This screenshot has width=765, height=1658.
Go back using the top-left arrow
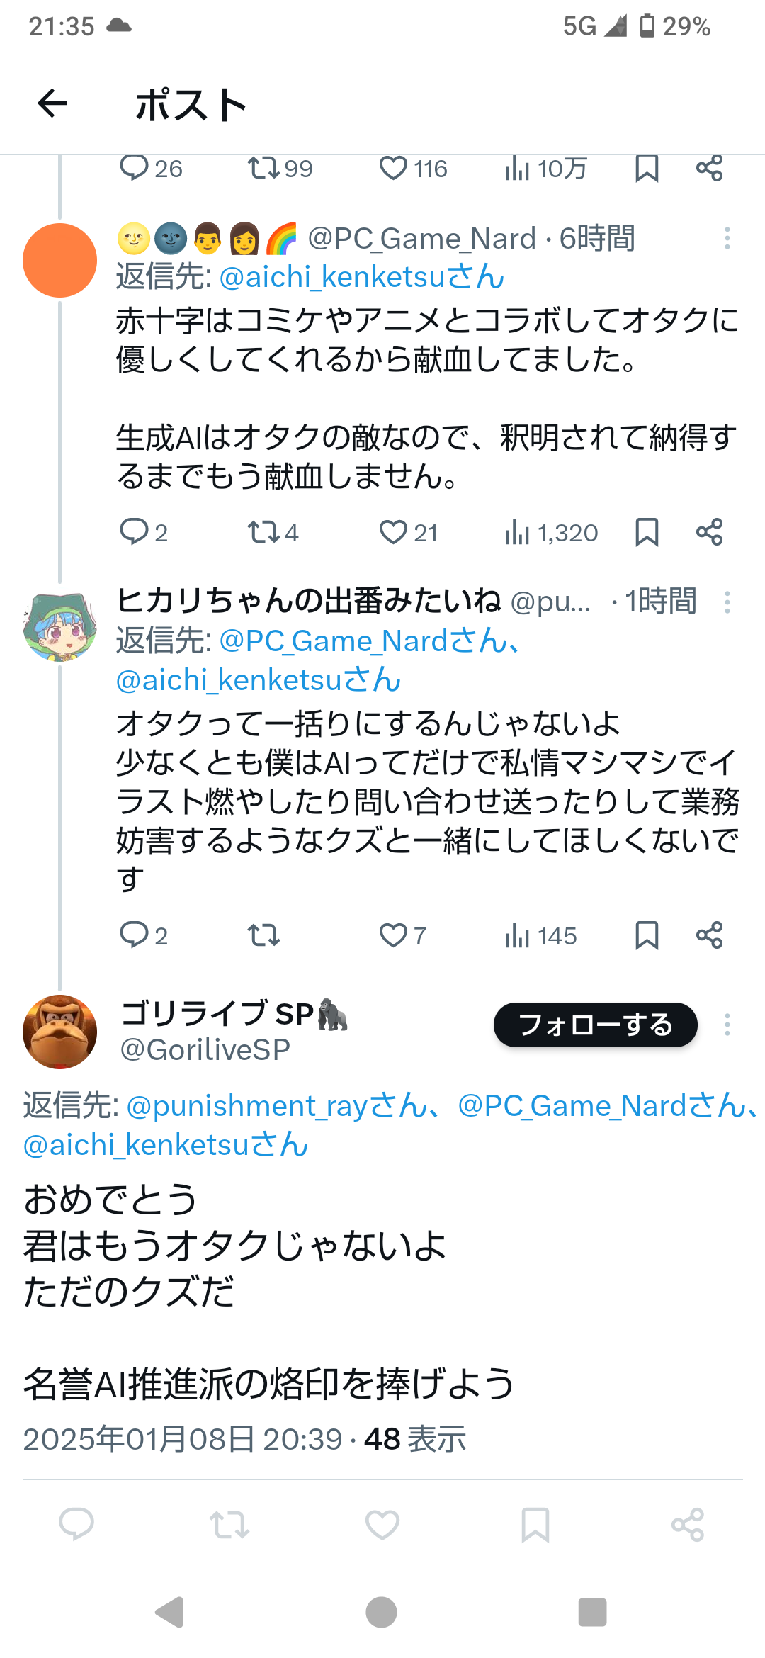(x=52, y=104)
